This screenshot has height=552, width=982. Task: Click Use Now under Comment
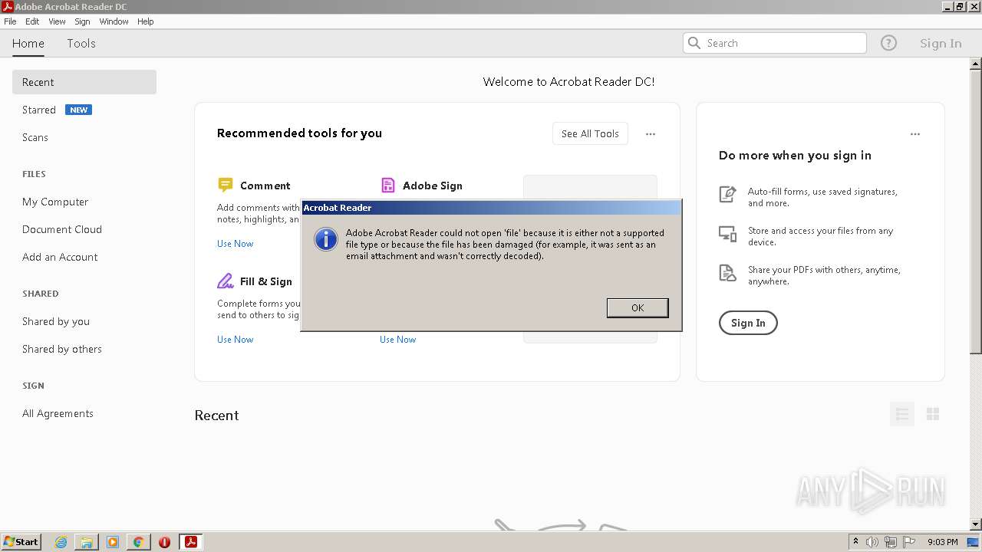pyautogui.click(x=235, y=244)
